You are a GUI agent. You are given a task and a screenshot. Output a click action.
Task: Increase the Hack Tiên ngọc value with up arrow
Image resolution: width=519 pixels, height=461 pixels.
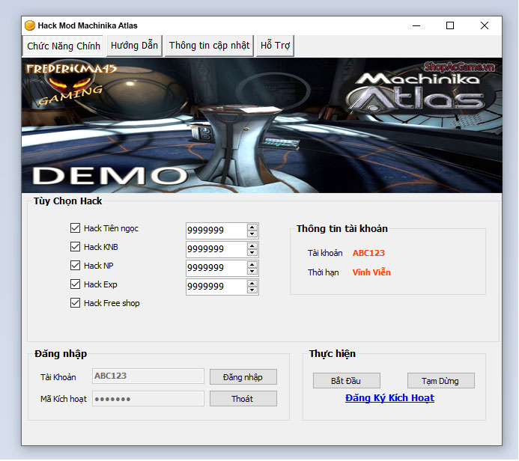252,228
